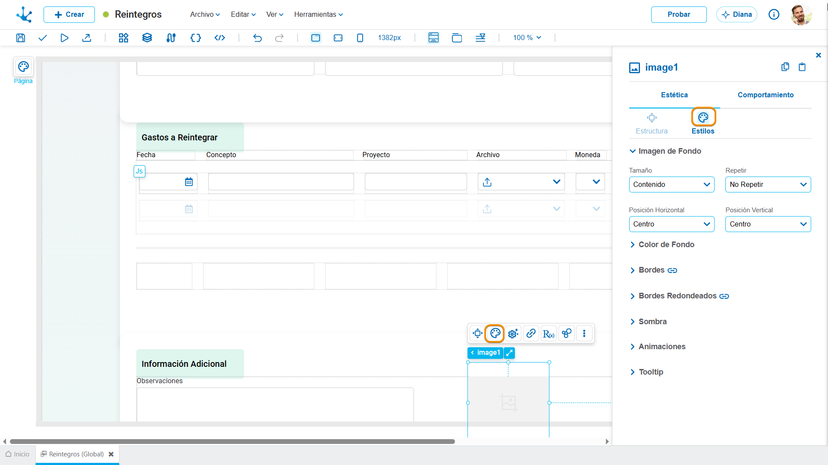The height and width of the screenshot is (465, 828).
Task: Toggle the desktop view mode icon
Action: (x=316, y=38)
